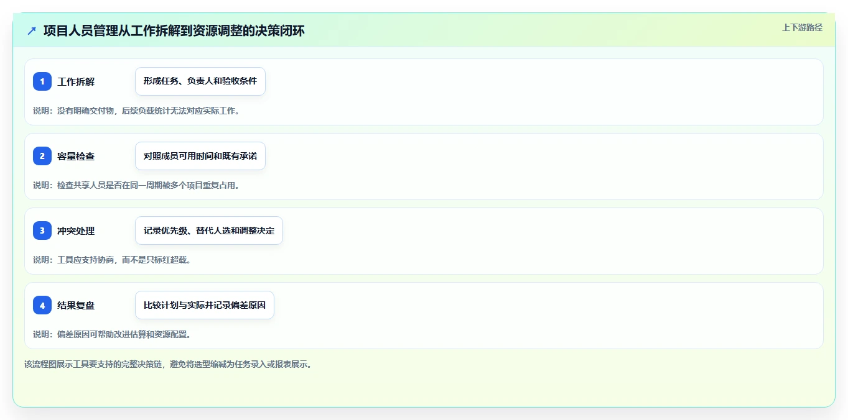Click the 结果复盘 step title
This screenshot has height=420, width=848.
coord(76,306)
